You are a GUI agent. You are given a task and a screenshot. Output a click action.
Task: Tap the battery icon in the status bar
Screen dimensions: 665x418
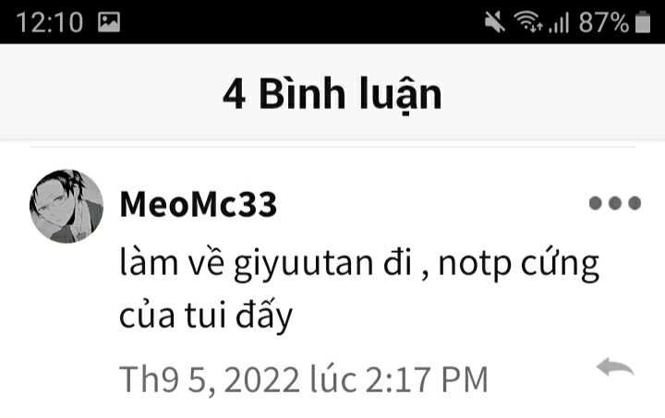643,21
